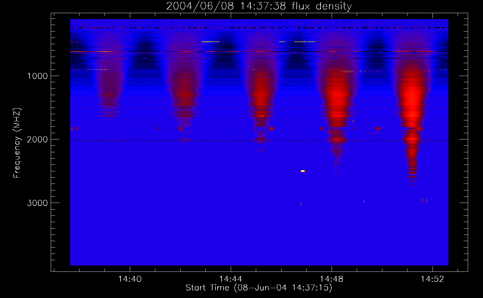Click the 3000 frequency tick label

[x=37, y=203]
